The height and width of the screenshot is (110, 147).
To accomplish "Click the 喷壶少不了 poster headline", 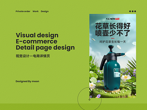I will click(x=113, y=33).
